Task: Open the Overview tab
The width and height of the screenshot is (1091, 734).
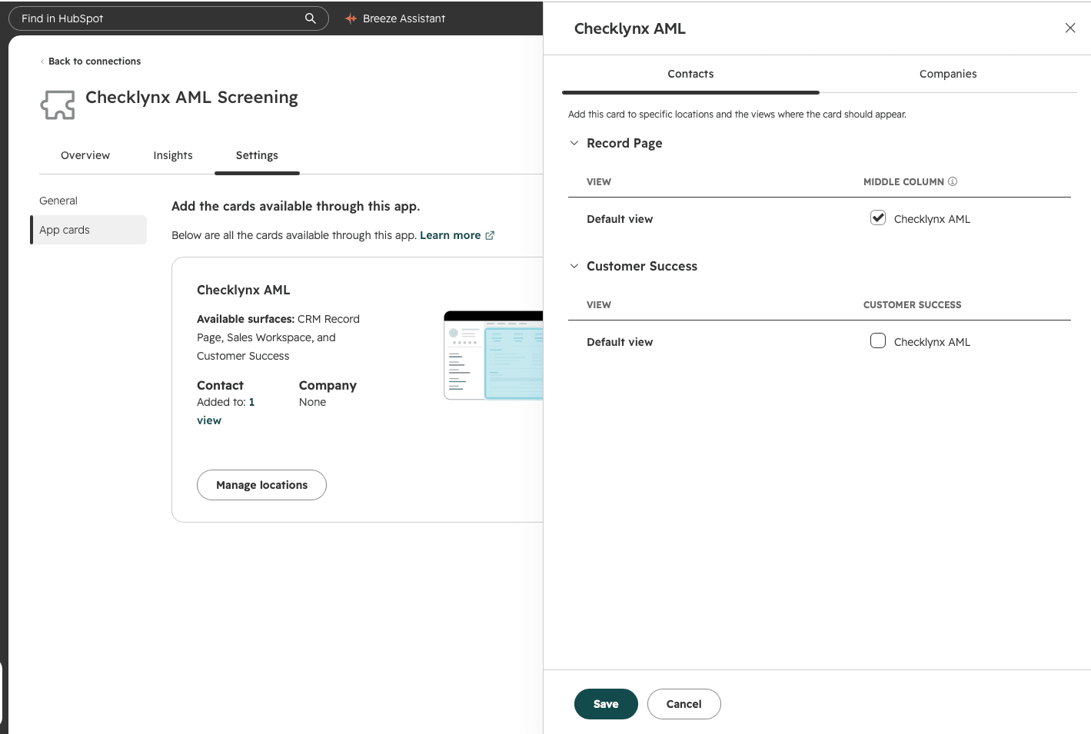Action: pyautogui.click(x=85, y=155)
